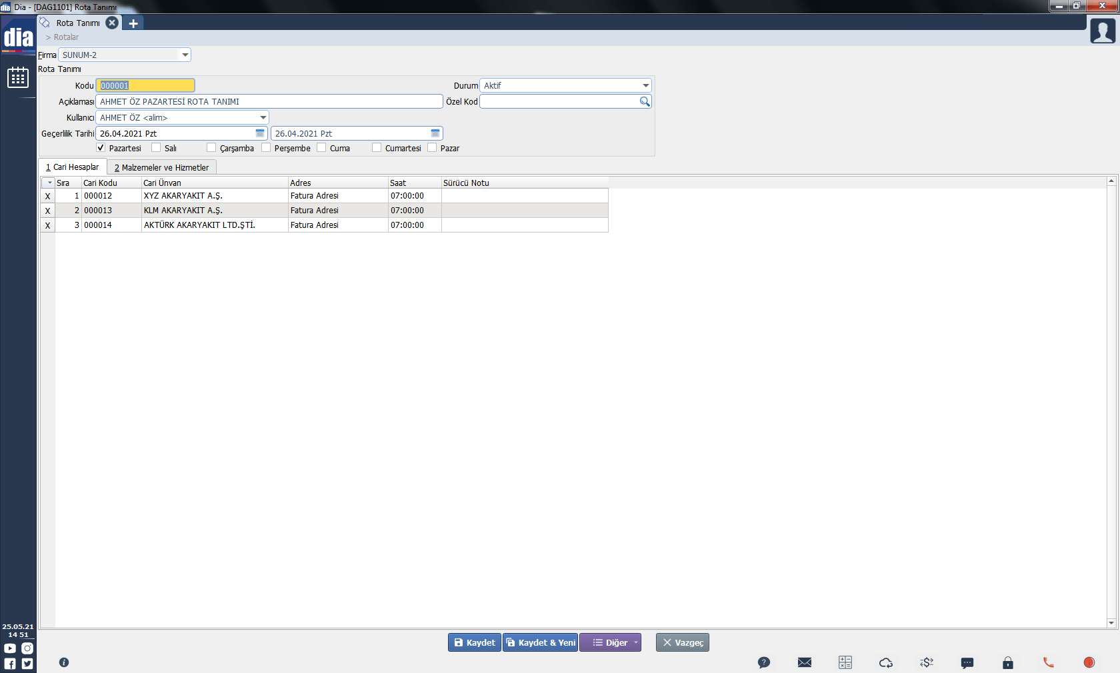1120x673 pixels.
Task: Open the Firma dropdown showing SUNUM-2
Action: pyautogui.click(x=125, y=55)
